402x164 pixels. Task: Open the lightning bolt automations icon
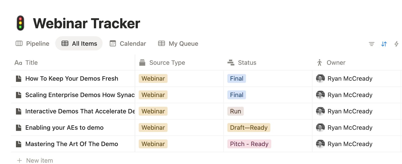pos(396,44)
